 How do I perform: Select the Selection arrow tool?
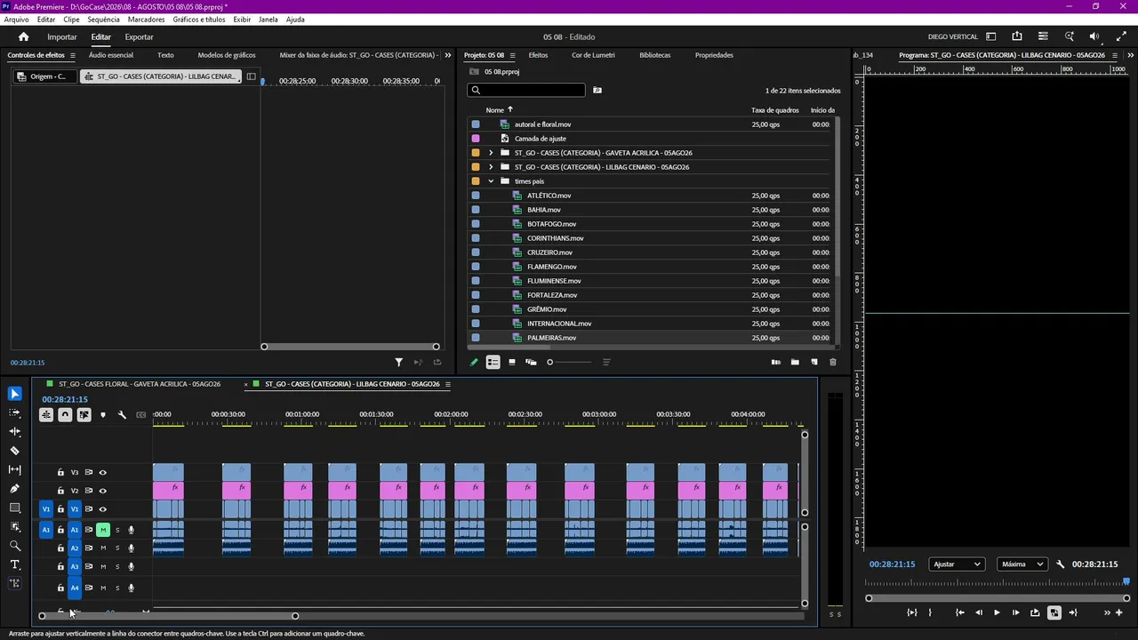[15, 394]
